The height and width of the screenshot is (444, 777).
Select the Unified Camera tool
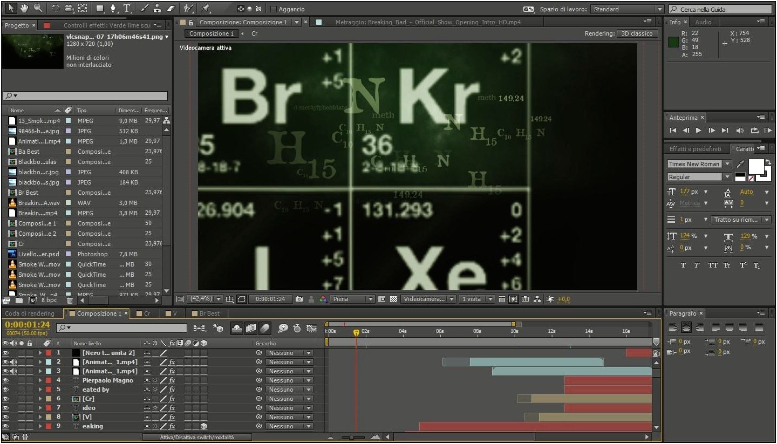click(x=69, y=9)
